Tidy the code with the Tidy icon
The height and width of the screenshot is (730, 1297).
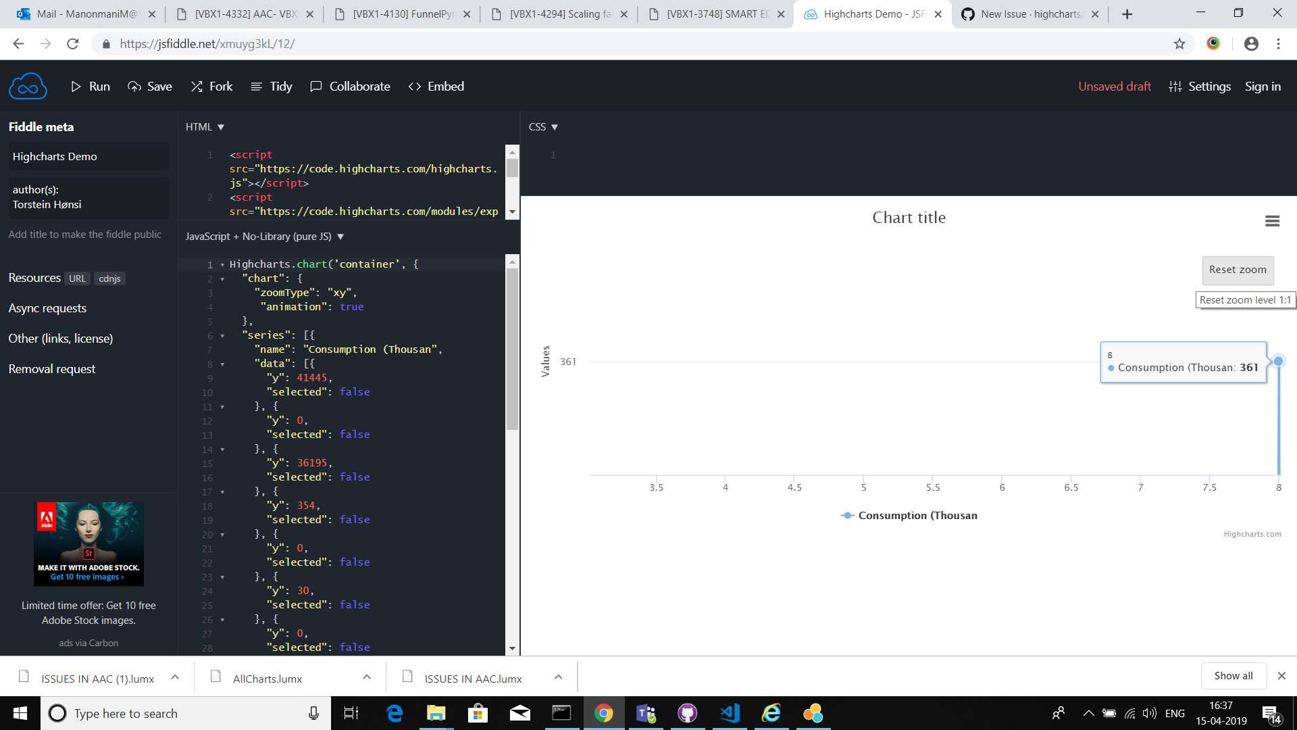(x=255, y=86)
